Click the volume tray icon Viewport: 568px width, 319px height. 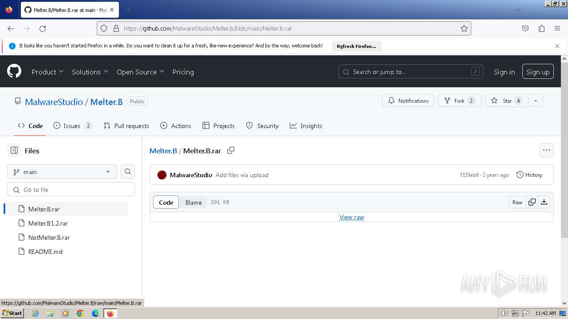[x=505, y=313]
